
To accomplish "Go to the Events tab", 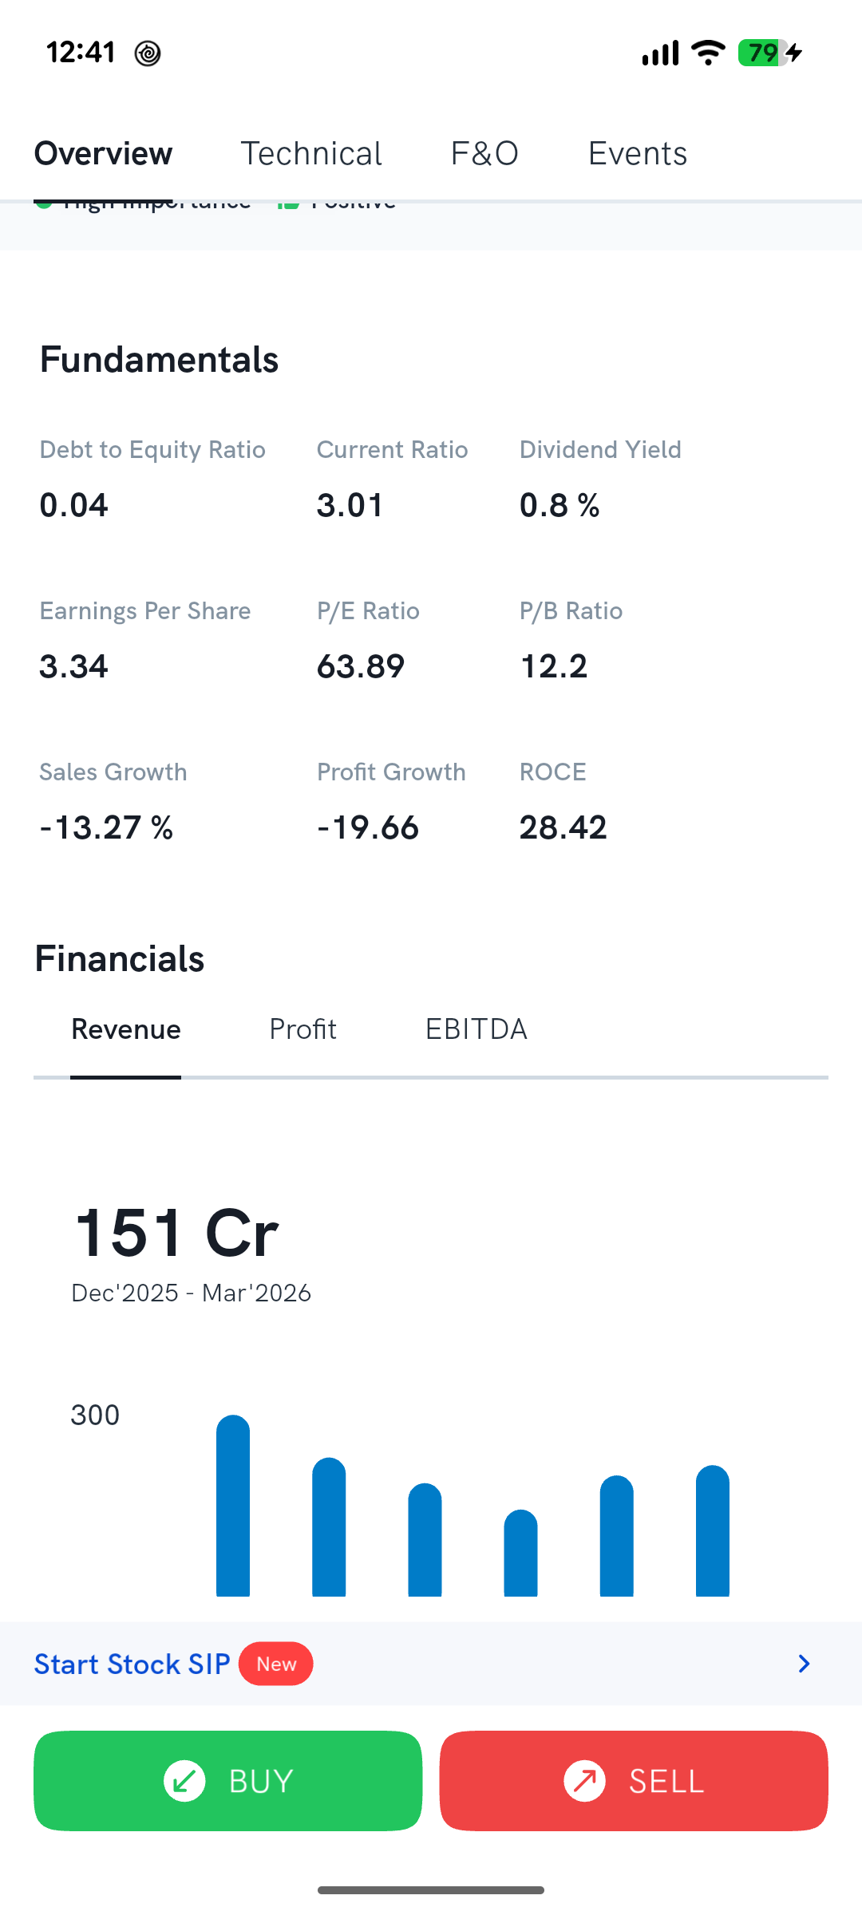I will pos(638,153).
